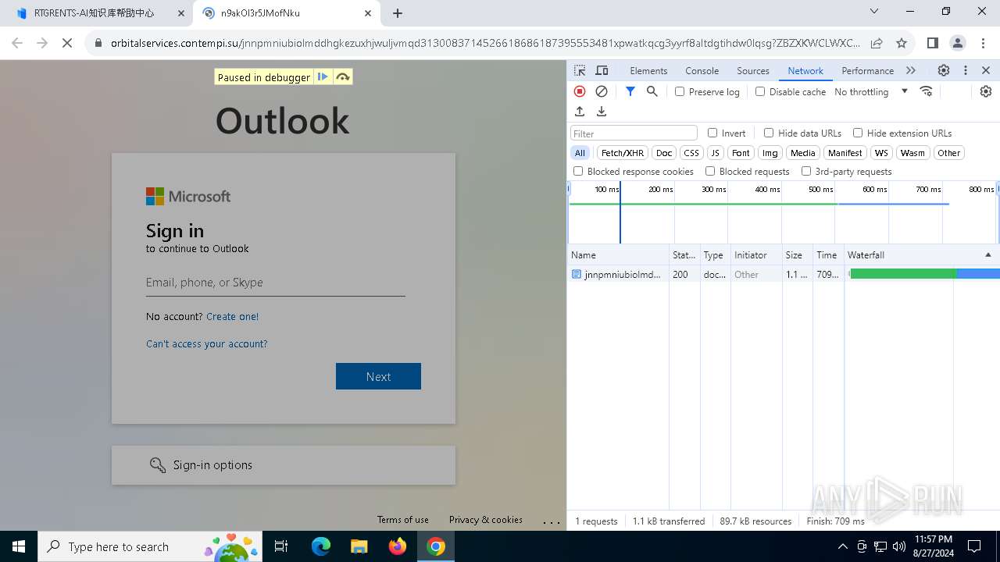
Task: Switch to the Performance tab
Action: click(x=867, y=70)
